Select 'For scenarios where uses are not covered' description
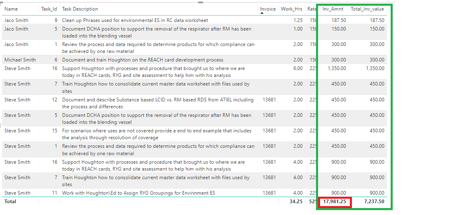 157,134
